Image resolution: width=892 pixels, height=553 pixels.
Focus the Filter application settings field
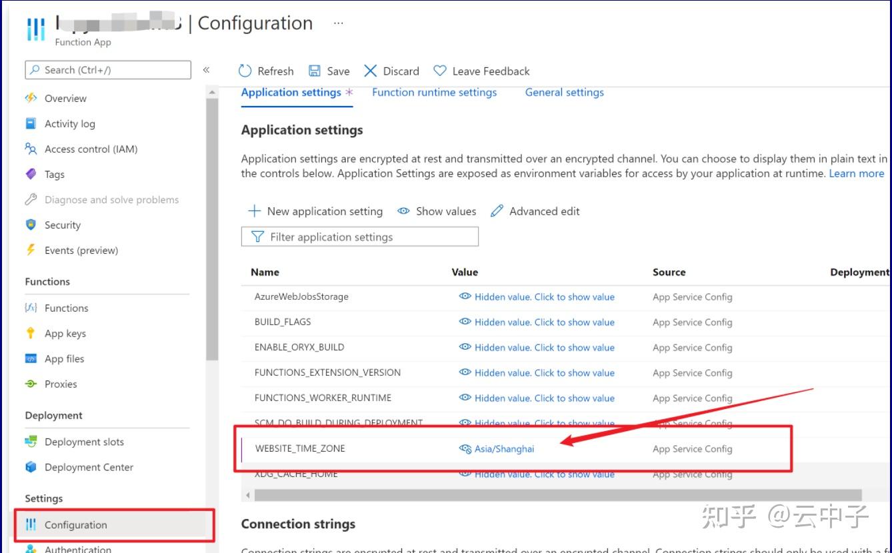click(360, 237)
